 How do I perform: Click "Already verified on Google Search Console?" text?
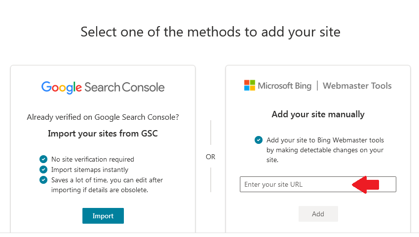pos(103,117)
